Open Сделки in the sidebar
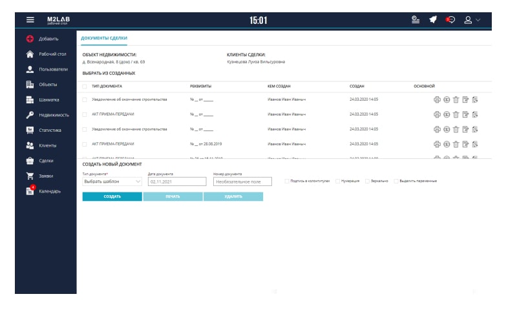Screen dimensions: 517x323 coord(39,160)
